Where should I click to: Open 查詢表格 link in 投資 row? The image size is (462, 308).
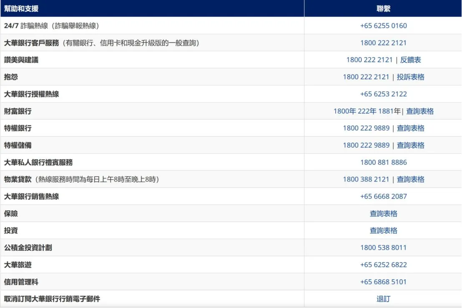[x=383, y=230]
